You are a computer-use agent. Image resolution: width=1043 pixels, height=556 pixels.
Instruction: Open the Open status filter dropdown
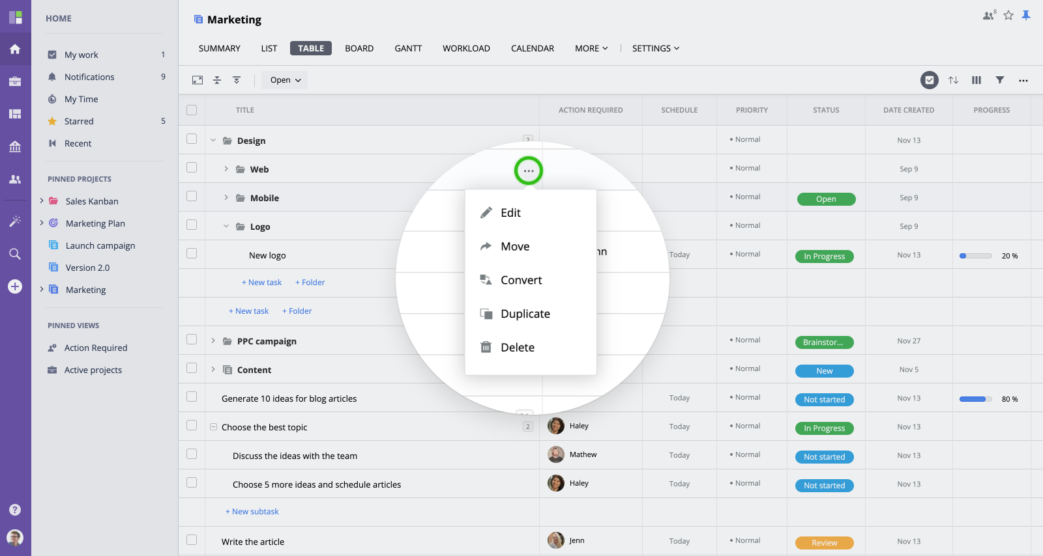click(285, 80)
